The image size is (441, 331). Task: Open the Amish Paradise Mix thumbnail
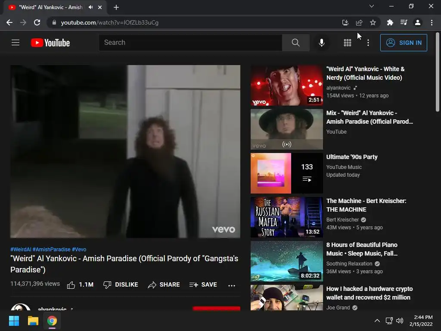pos(286,129)
